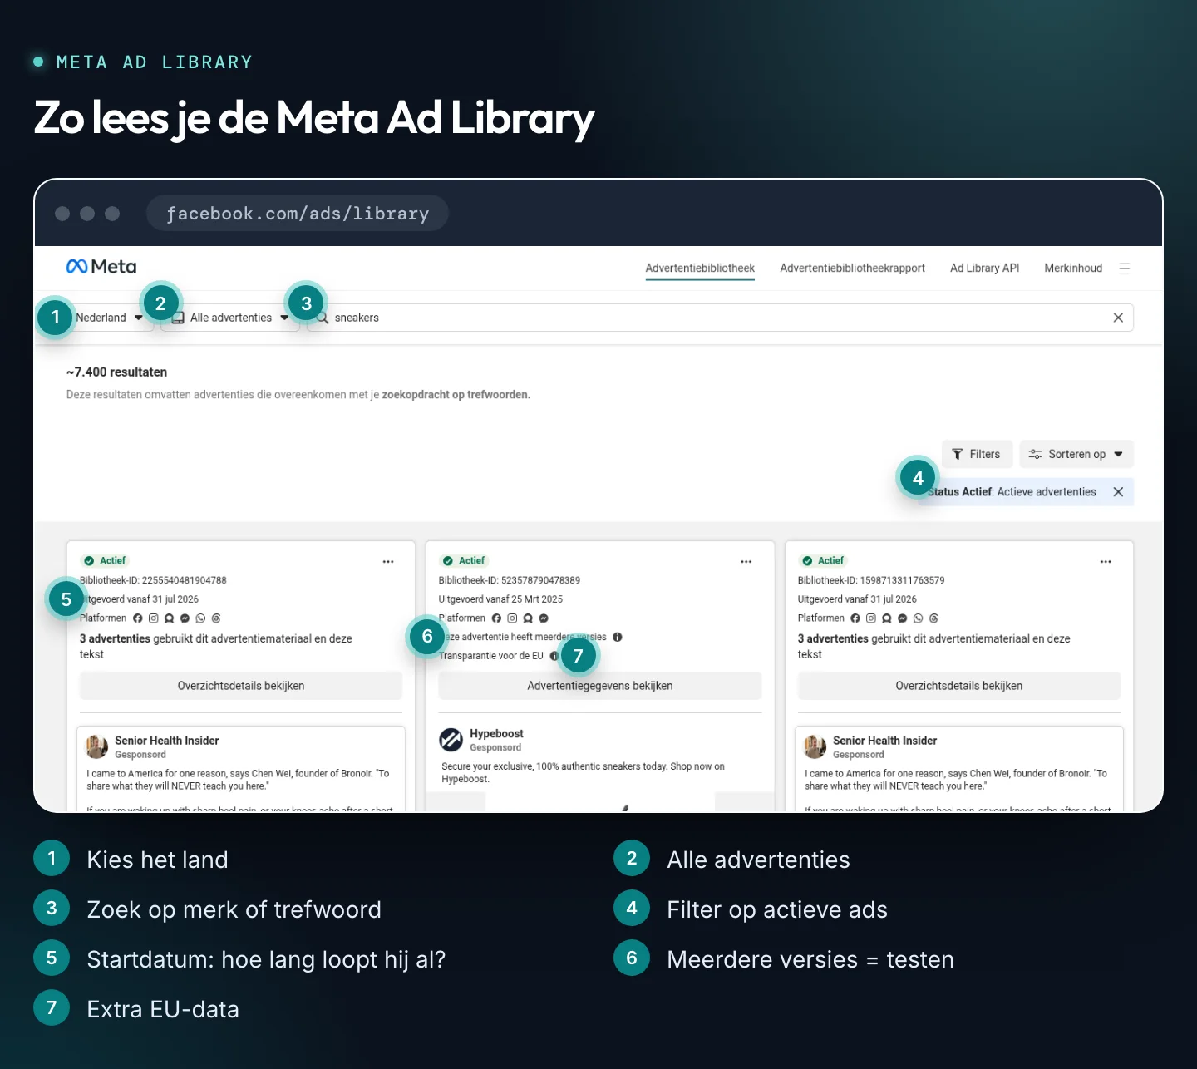1197x1069 pixels.
Task: Expand the Sorteren op dropdown
Action: point(1076,454)
